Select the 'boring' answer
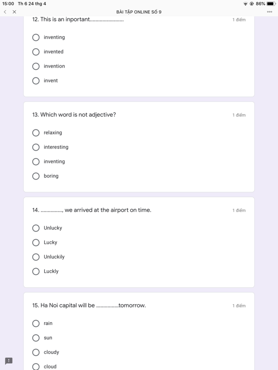The image size is (278, 370). click(36, 176)
